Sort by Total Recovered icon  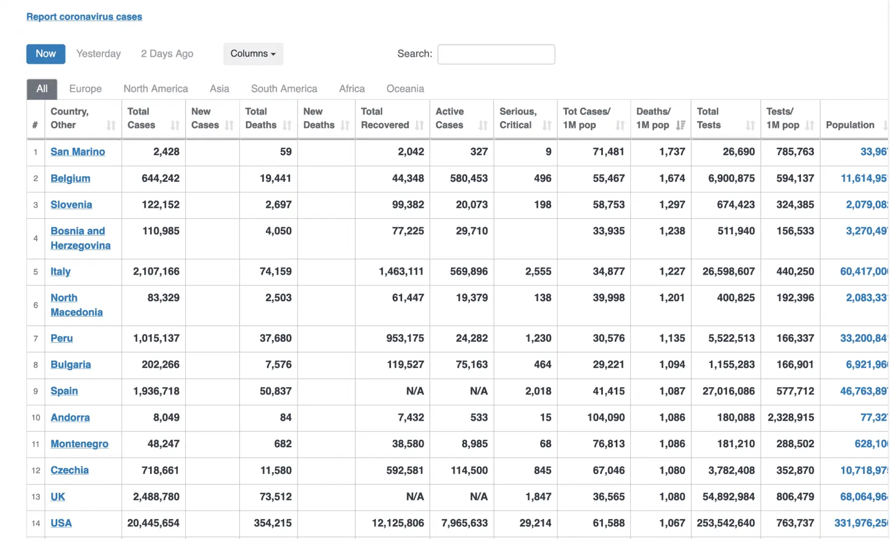click(419, 126)
